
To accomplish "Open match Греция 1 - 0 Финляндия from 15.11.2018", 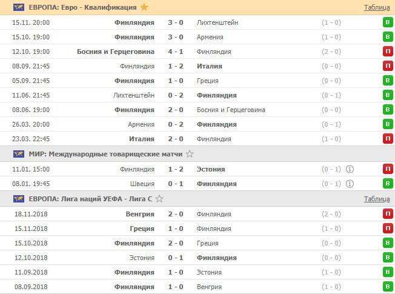I will (177, 229).
